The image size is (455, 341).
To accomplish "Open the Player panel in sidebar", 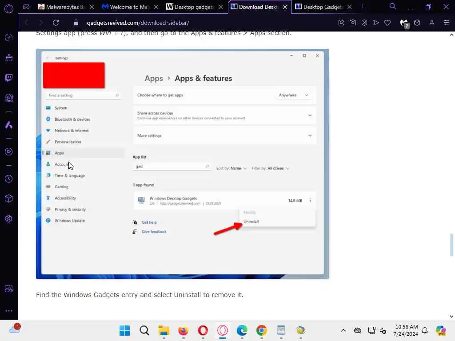I will tap(9, 152).
